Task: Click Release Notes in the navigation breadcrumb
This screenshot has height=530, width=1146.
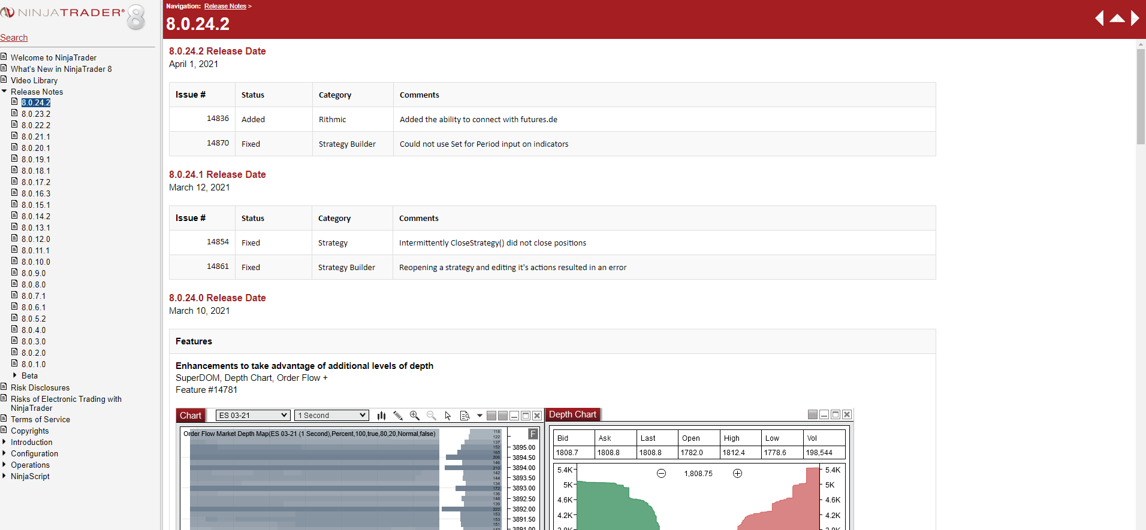Action: [225, 6]
